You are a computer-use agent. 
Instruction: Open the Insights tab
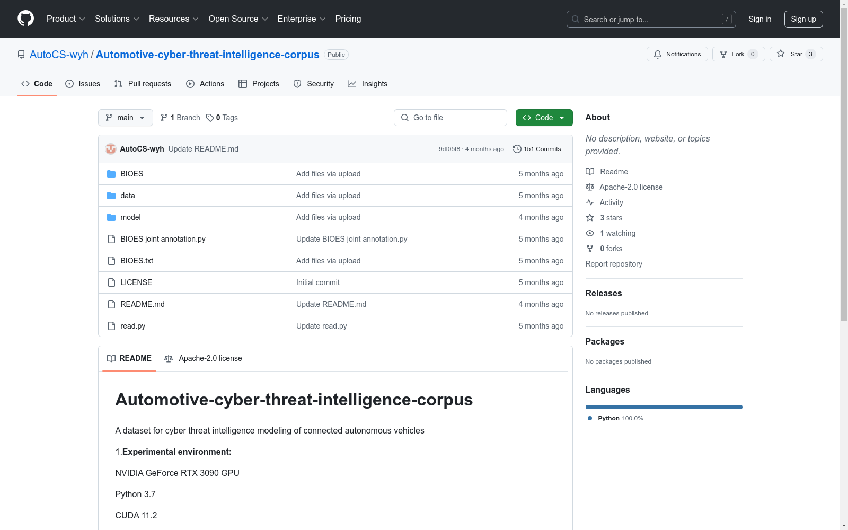click(x=367, y=84)
